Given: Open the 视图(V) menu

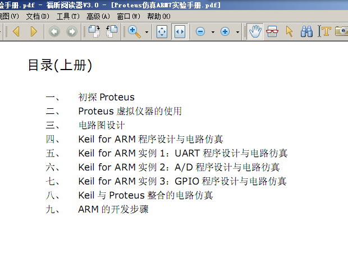Looking at the screenshot, I should tap(10, 16).
